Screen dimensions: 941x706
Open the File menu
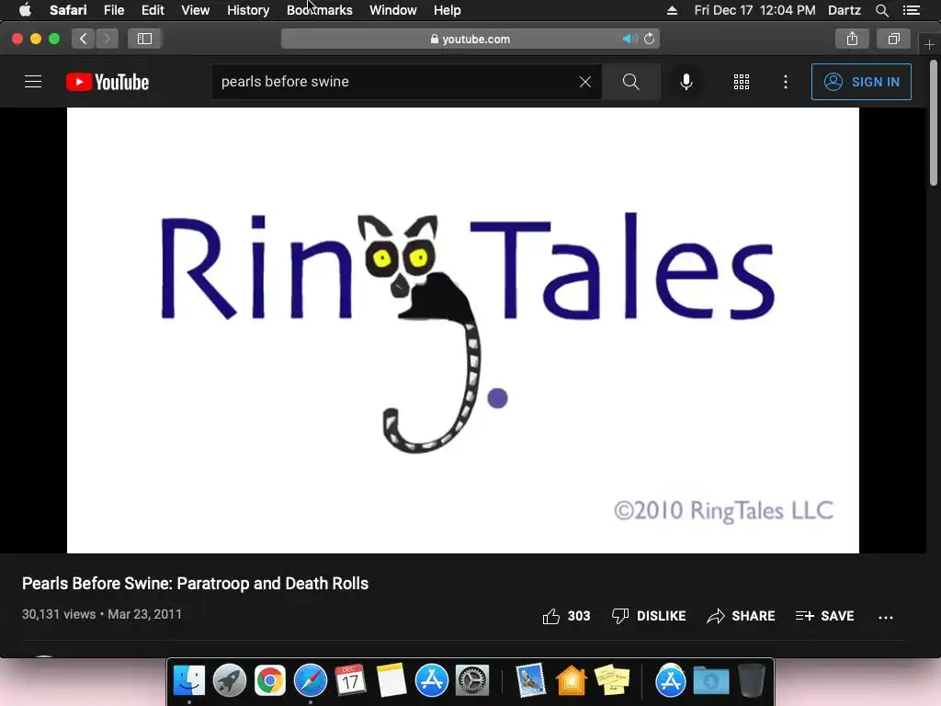click(114, 10)
